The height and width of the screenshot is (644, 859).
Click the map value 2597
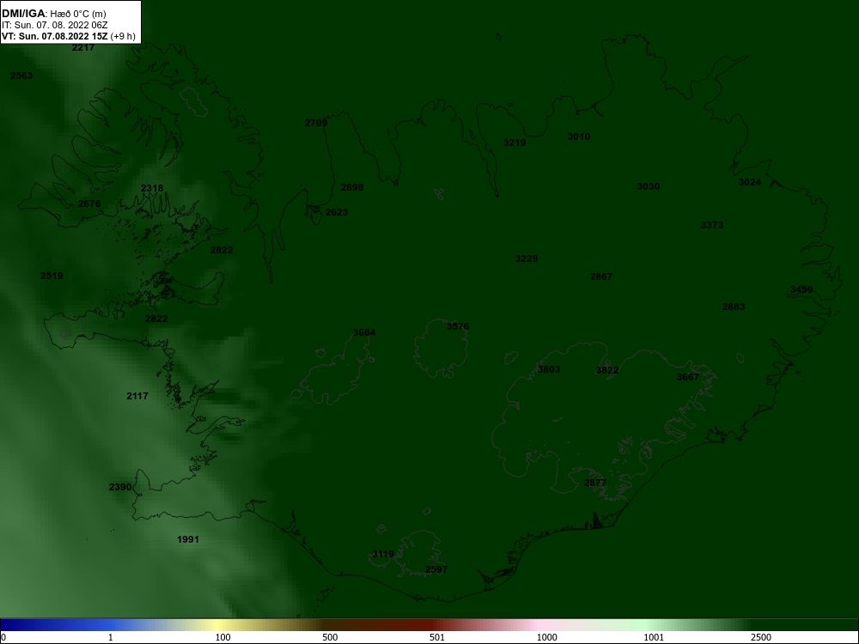coord(436,569)
